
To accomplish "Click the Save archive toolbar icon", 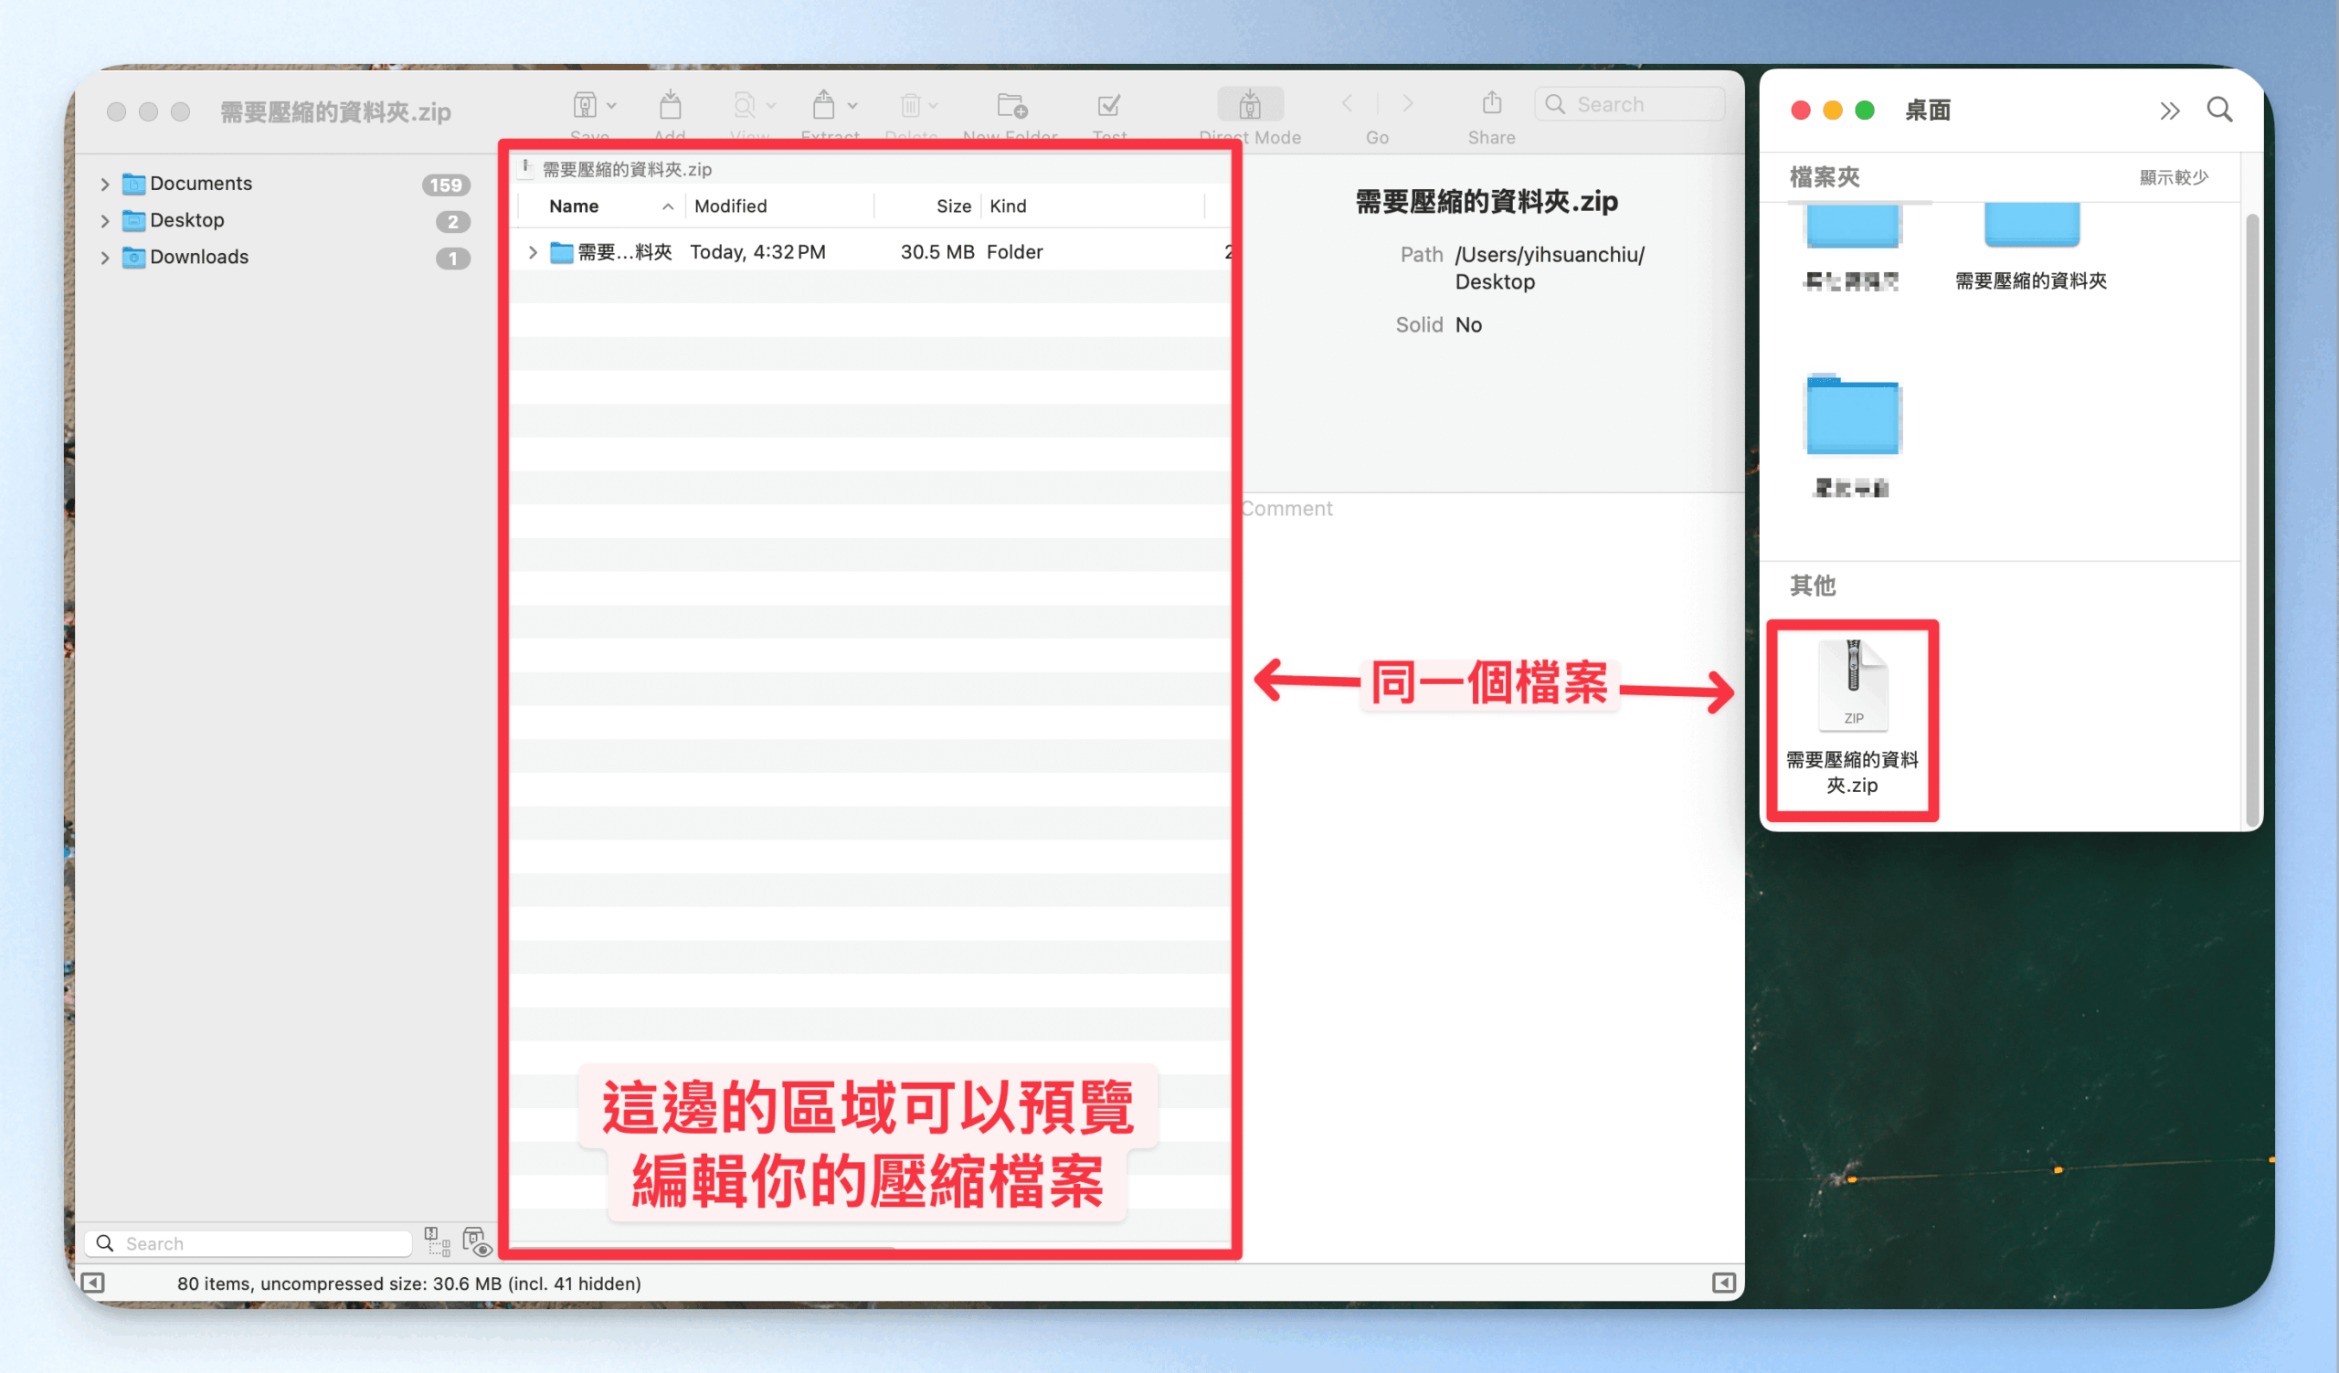I will 585,106.
